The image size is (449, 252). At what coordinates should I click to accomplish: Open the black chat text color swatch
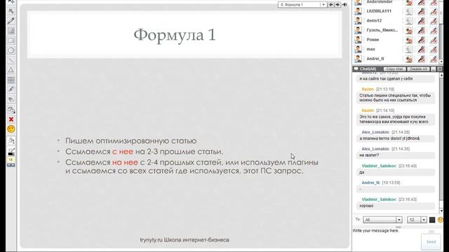[x=432, y=220]
